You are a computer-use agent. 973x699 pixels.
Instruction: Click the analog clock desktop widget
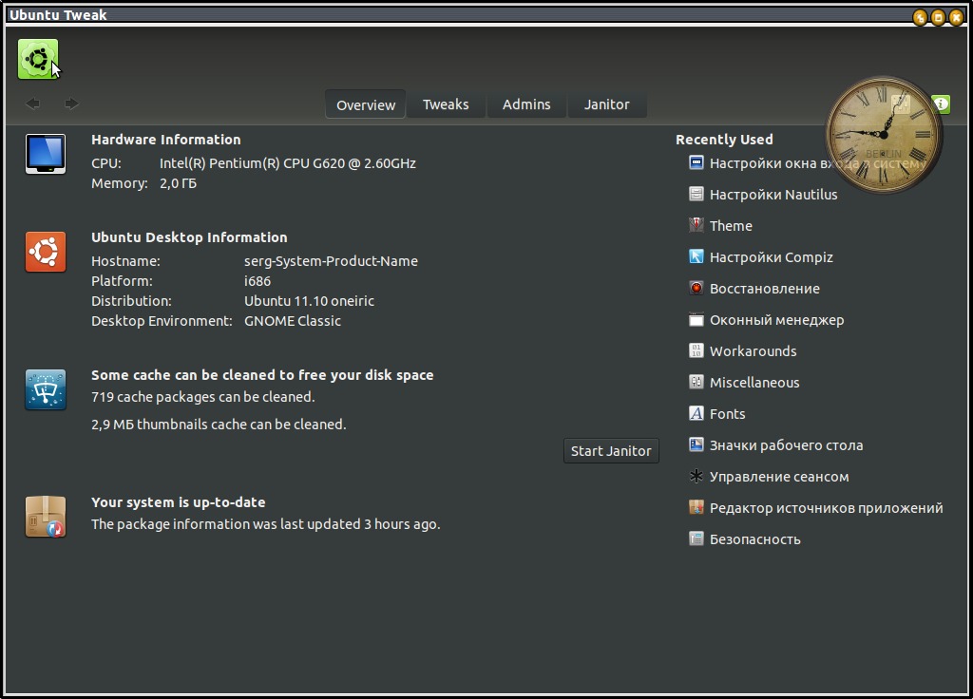click(x=884, y=135)
